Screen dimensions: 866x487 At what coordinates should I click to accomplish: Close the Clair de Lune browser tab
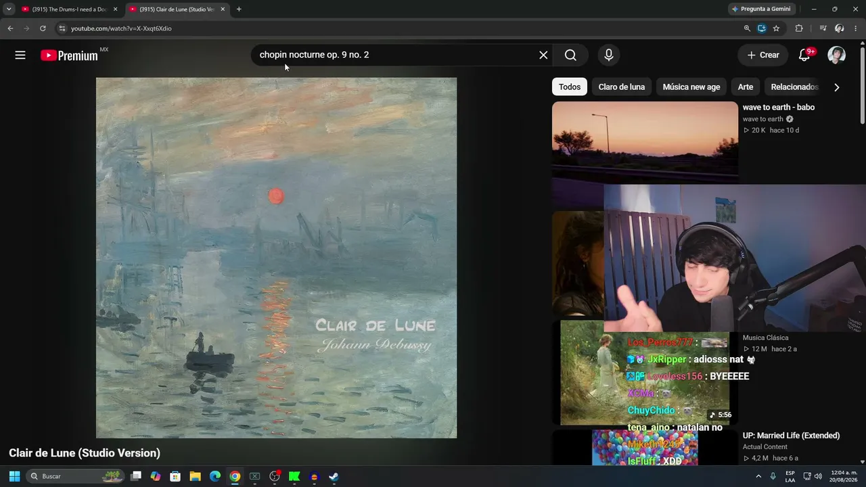tap(223, 9)
